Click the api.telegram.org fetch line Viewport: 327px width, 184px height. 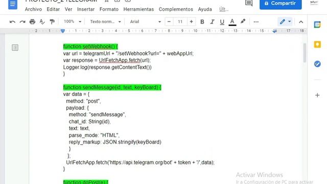click(140, 163)
